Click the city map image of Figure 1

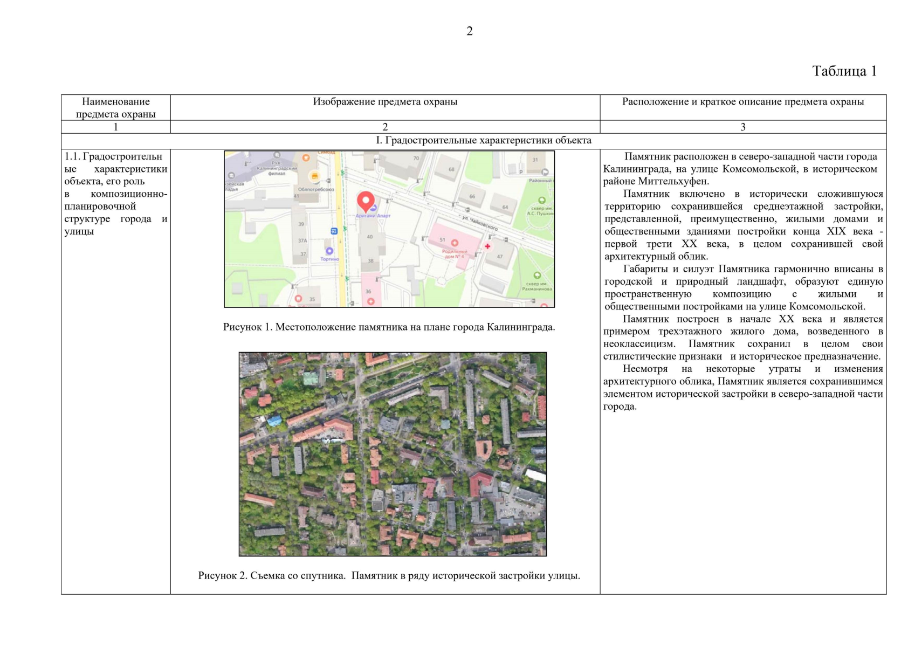[389, 229]
